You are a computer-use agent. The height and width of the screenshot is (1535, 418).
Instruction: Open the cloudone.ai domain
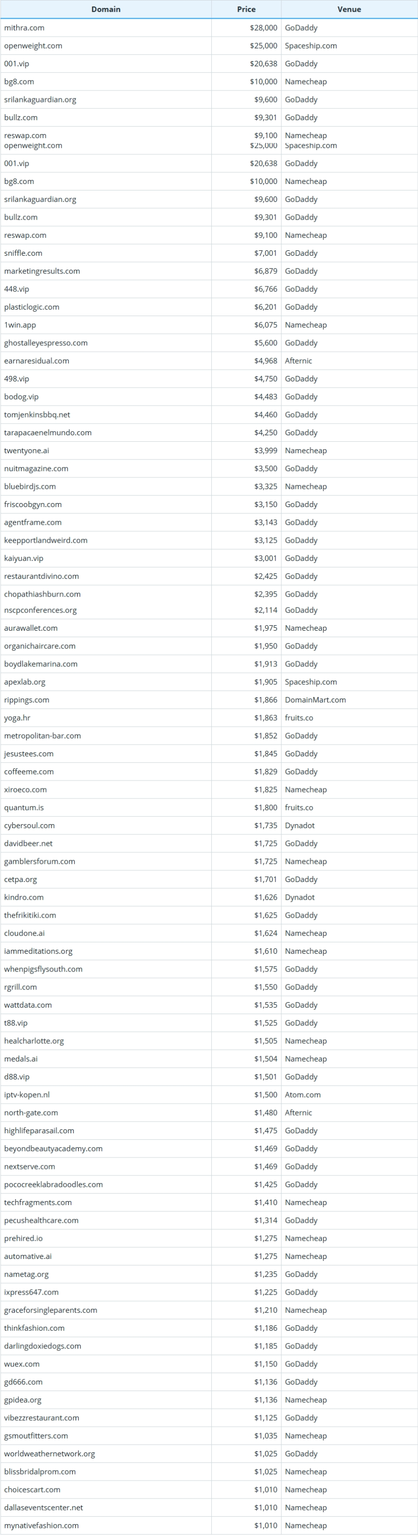click(24, 933)
